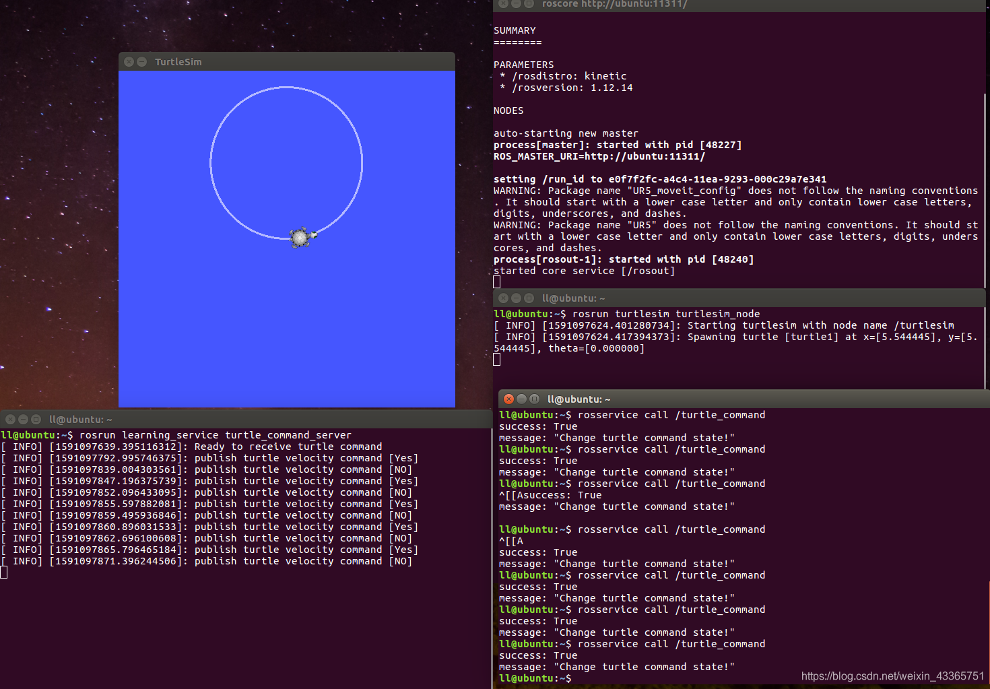Click log line with timestamp 1591097871.396244506
The width and height of the screenshot is (990, 689).
tap(207, 561)
